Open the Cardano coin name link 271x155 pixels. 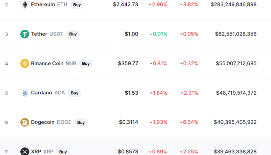[41, 93]
